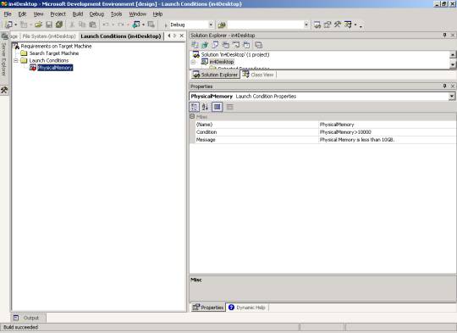Switch to the Dynamic Help tab
The width and height of the screenshot is (457, 333).
(247, 308)
